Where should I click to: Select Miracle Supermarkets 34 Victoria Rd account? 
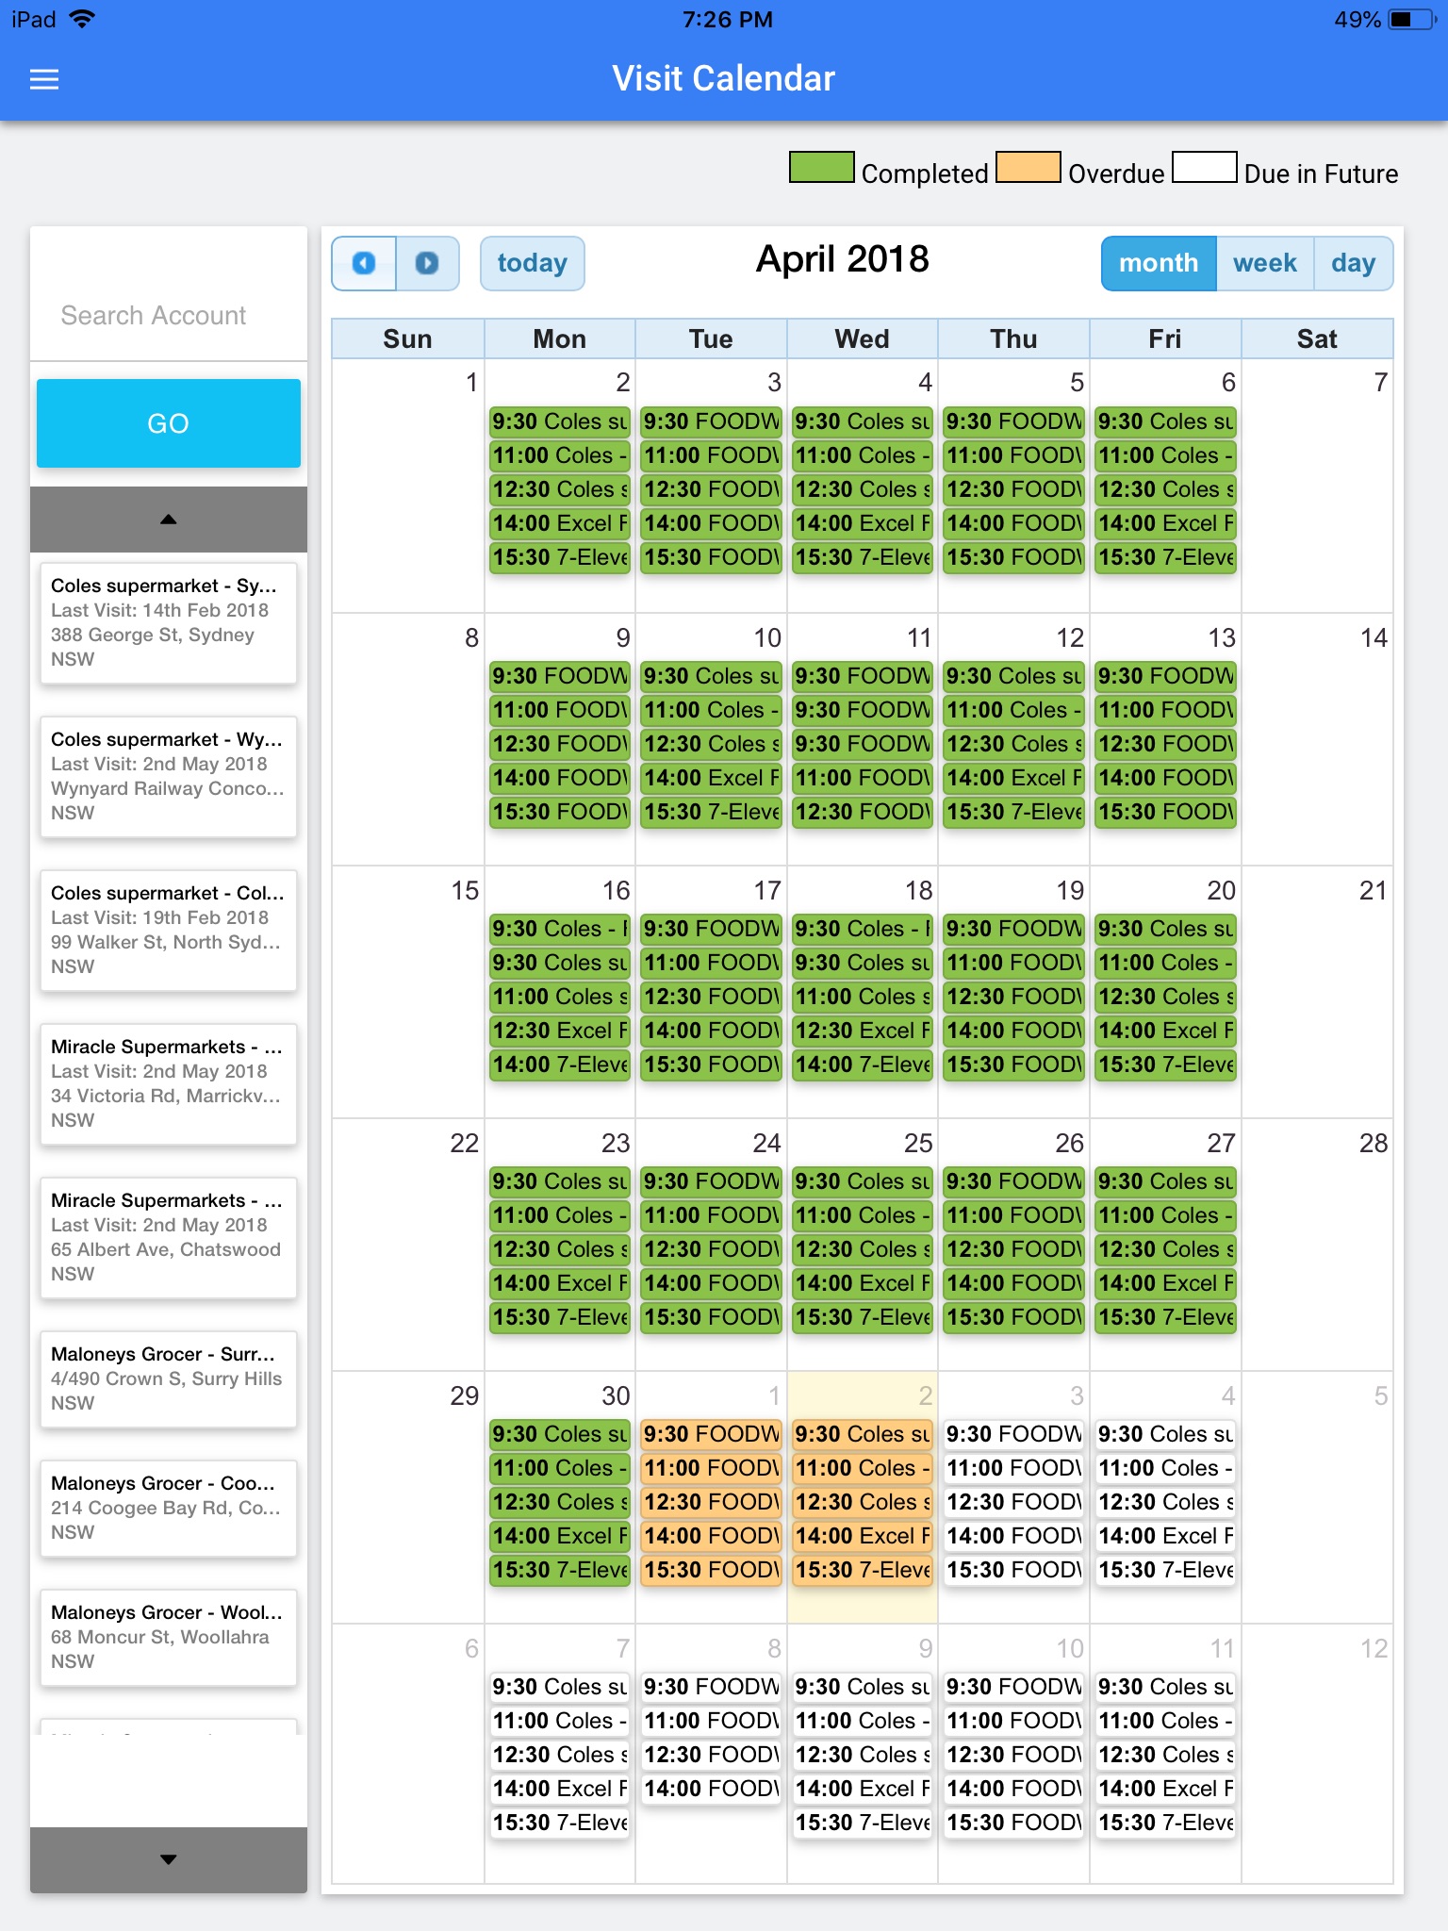pos(169,1083)
